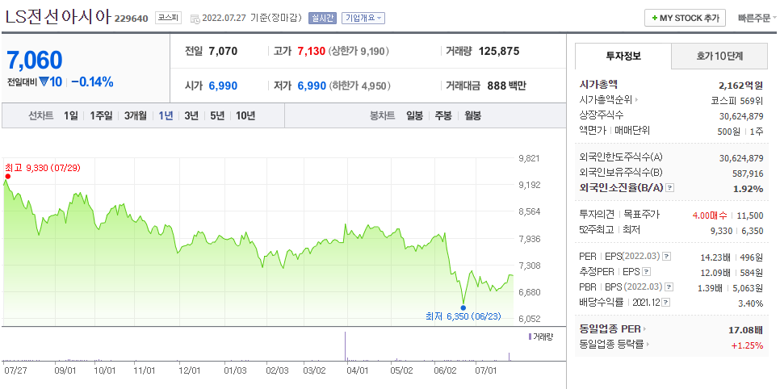Click the 1.92% foreign ownership value
This screenshot has height=389, width=780.
point(749,189)
